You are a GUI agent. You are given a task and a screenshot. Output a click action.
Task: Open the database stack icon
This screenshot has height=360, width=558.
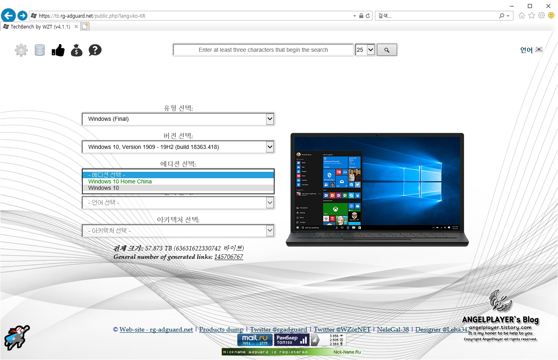pyautogui.click(x=40, y=50)
